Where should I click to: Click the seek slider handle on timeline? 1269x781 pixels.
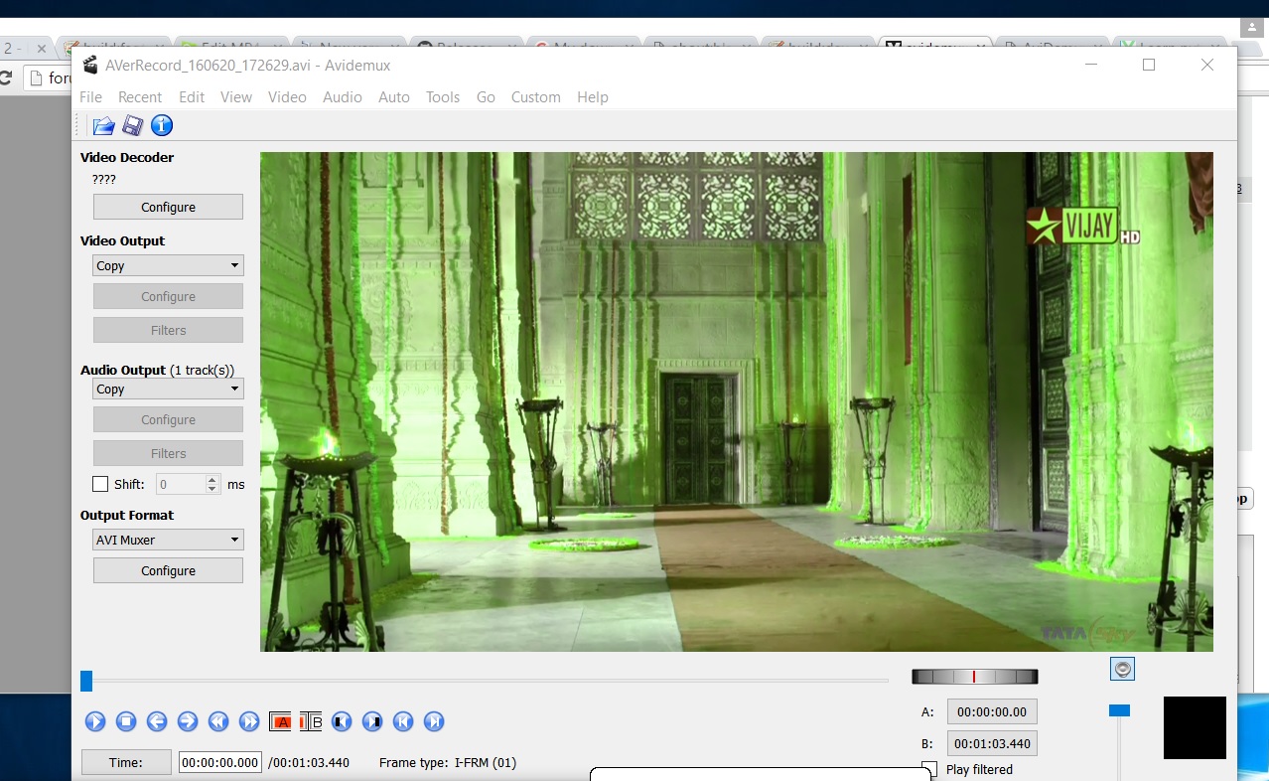[86, 681]
